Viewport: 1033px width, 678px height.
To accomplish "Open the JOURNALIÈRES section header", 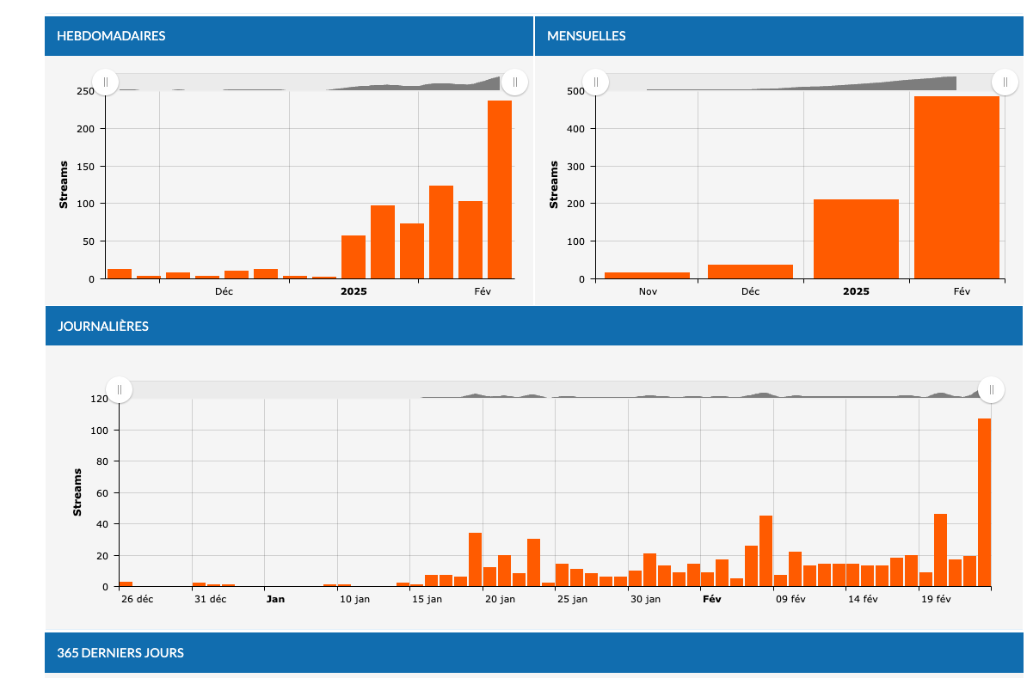I will 533,327.
